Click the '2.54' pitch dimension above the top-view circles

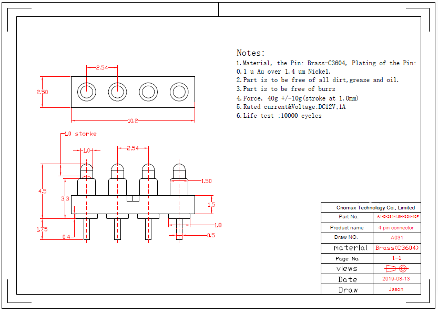(x=102, y=67)
